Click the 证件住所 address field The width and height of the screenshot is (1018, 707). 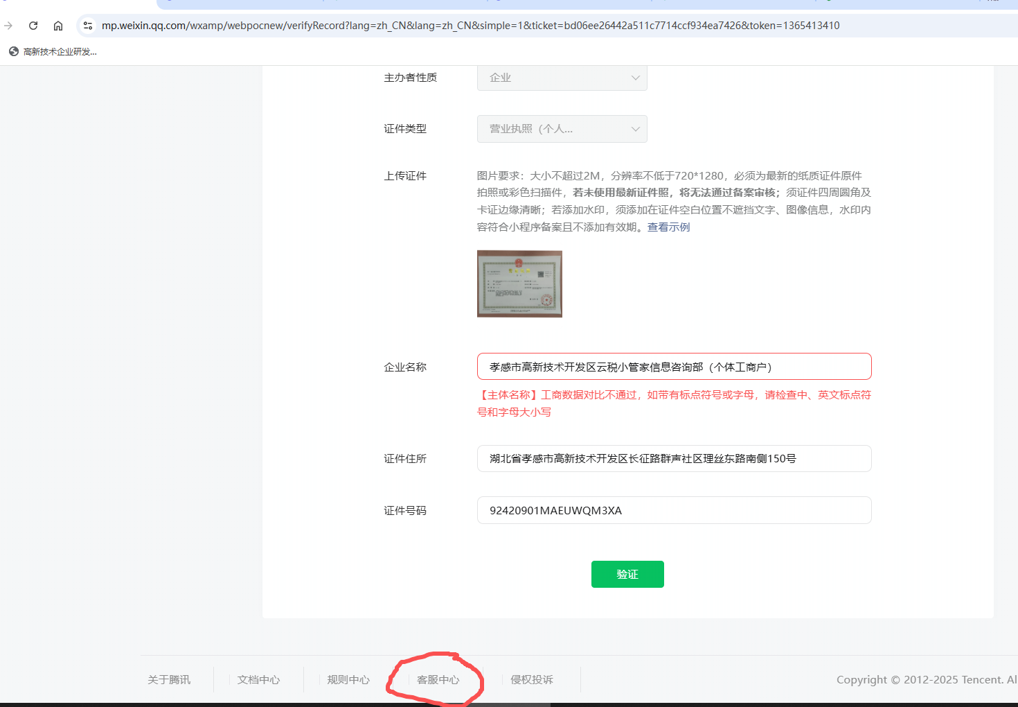(x=674, y=459)
